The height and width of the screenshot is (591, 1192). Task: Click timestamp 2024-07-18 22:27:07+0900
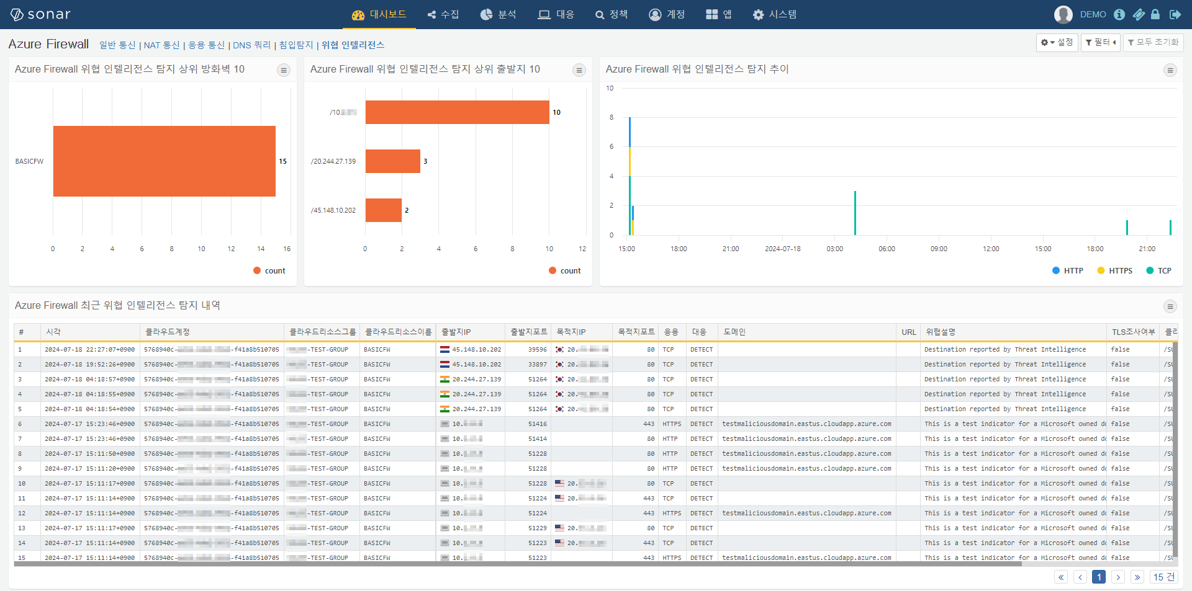tap(89, 350)
